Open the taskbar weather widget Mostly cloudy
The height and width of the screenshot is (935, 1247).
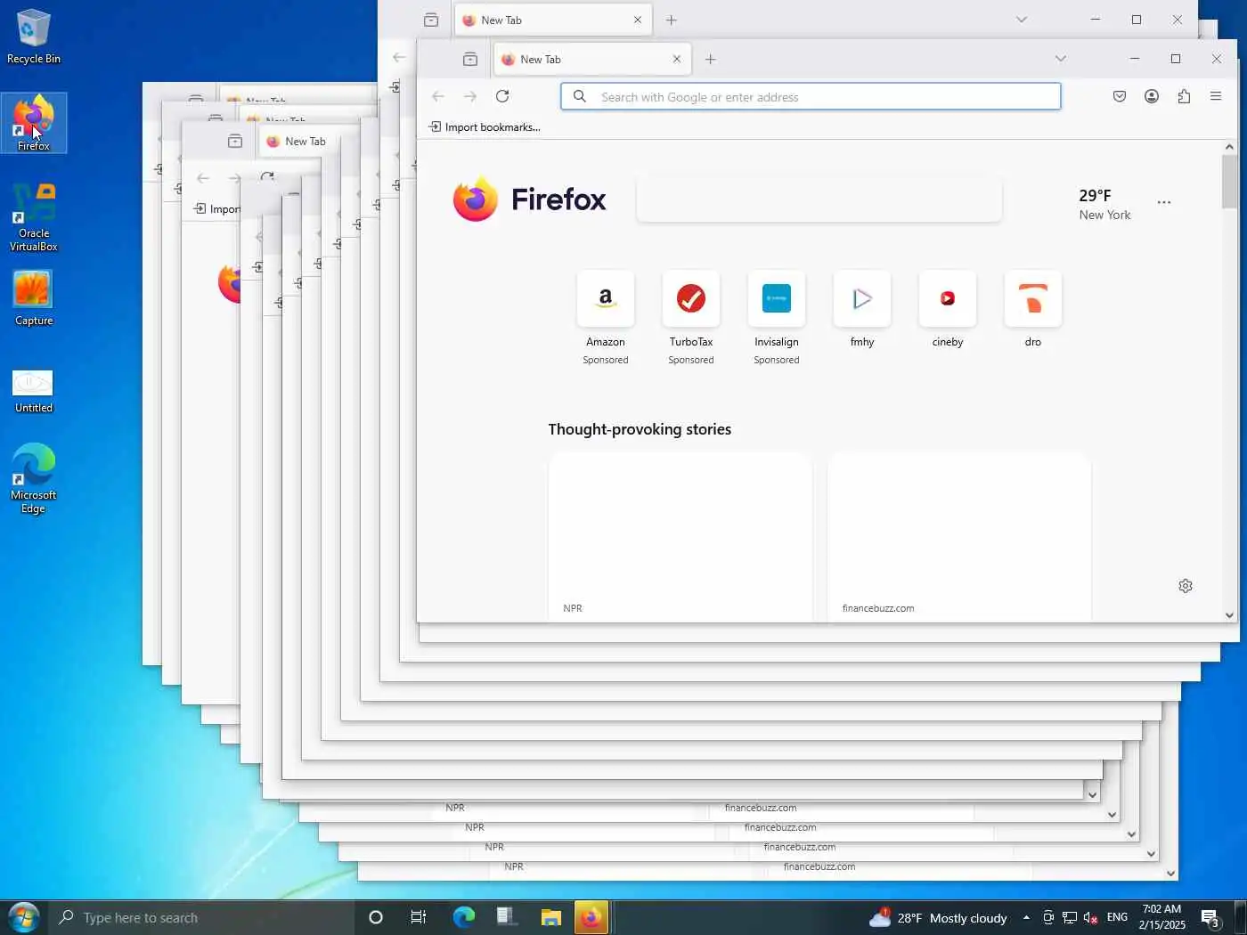pos(939,917)
